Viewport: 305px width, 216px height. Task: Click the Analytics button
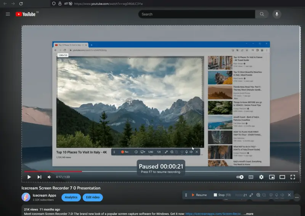[x=71, y=197]
